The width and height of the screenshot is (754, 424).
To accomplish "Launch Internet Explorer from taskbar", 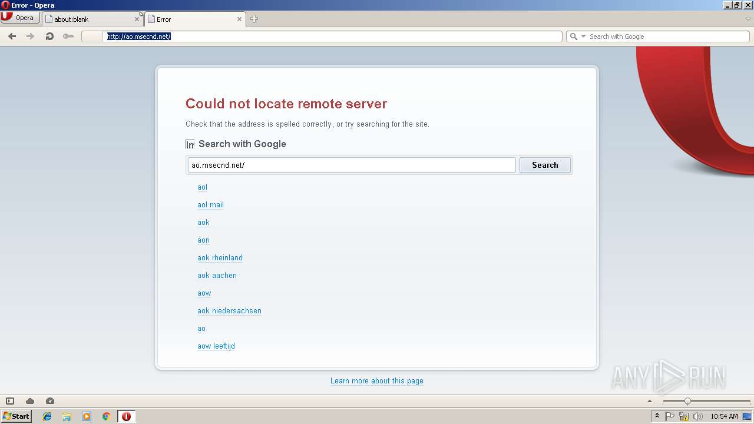I will 47,416.
